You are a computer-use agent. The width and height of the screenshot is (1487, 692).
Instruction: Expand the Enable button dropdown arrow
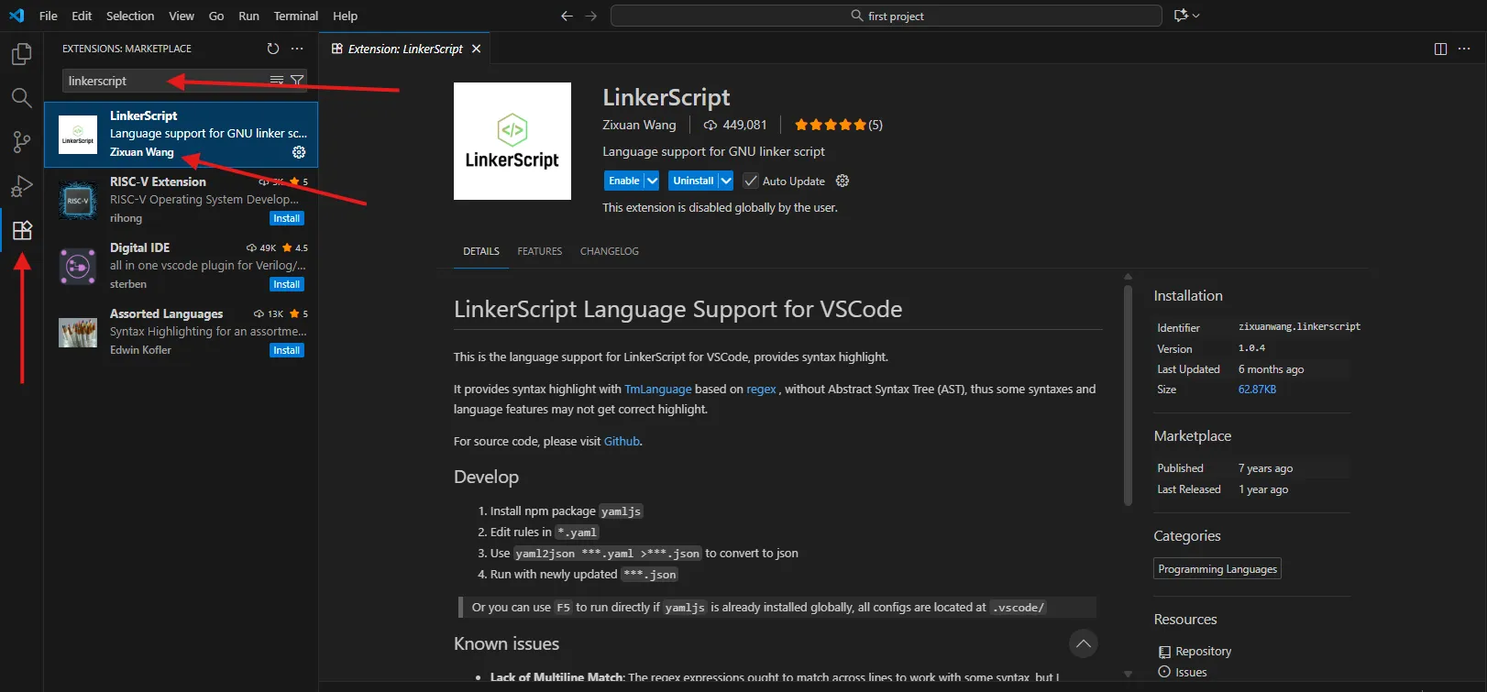coord(652,181)
